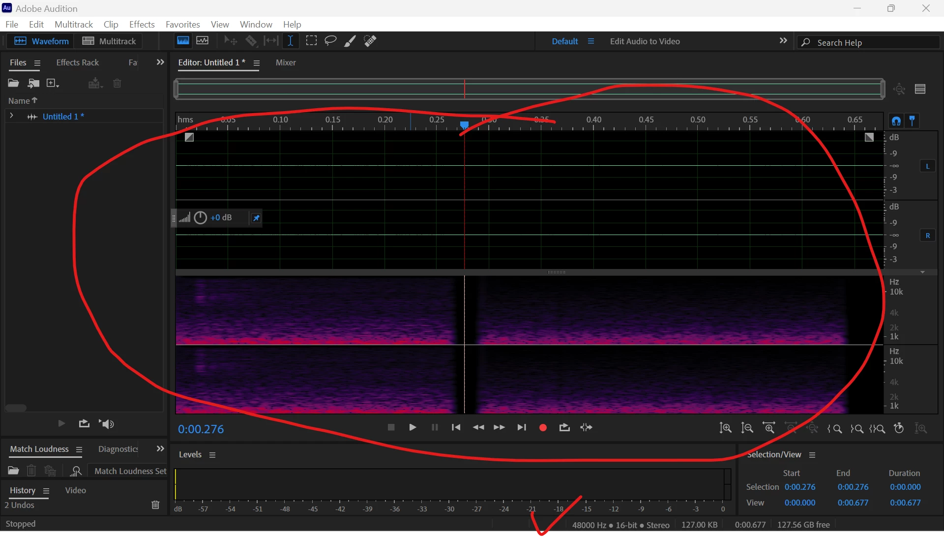Screen dimensions: 944x537
Task: Toggle the left channel L button
Action: 927,166
